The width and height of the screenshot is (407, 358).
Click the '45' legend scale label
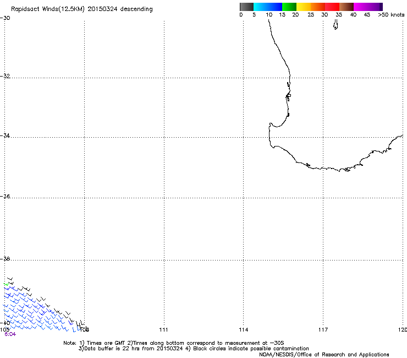[x=367, y=15]
